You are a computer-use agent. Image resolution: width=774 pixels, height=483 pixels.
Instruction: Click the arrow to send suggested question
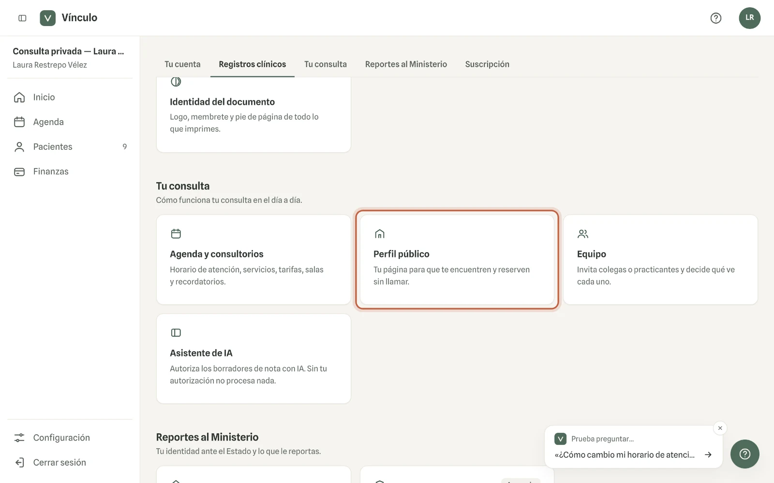coord(708,455)
